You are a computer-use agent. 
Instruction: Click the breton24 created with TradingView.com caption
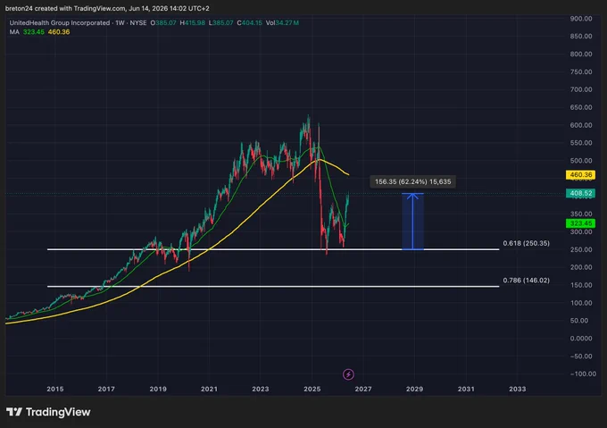(x=107, y=8)
